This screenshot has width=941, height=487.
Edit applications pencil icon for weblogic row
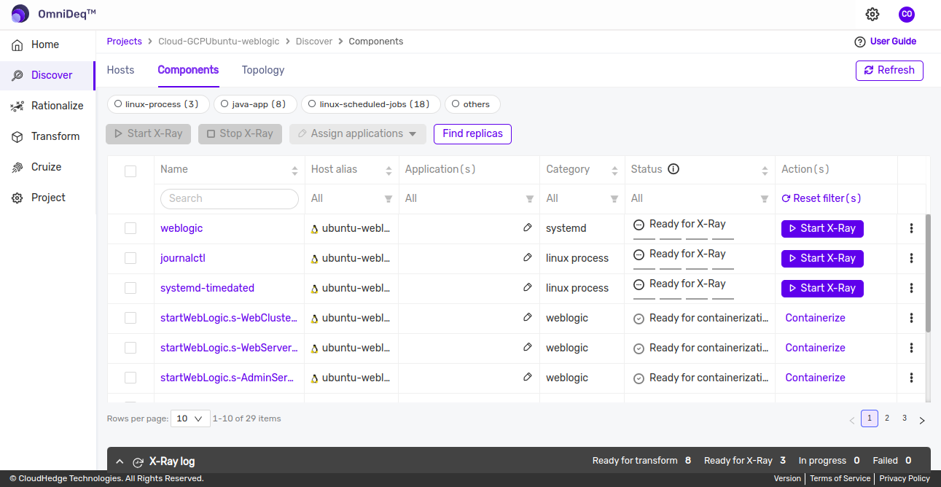528,227
